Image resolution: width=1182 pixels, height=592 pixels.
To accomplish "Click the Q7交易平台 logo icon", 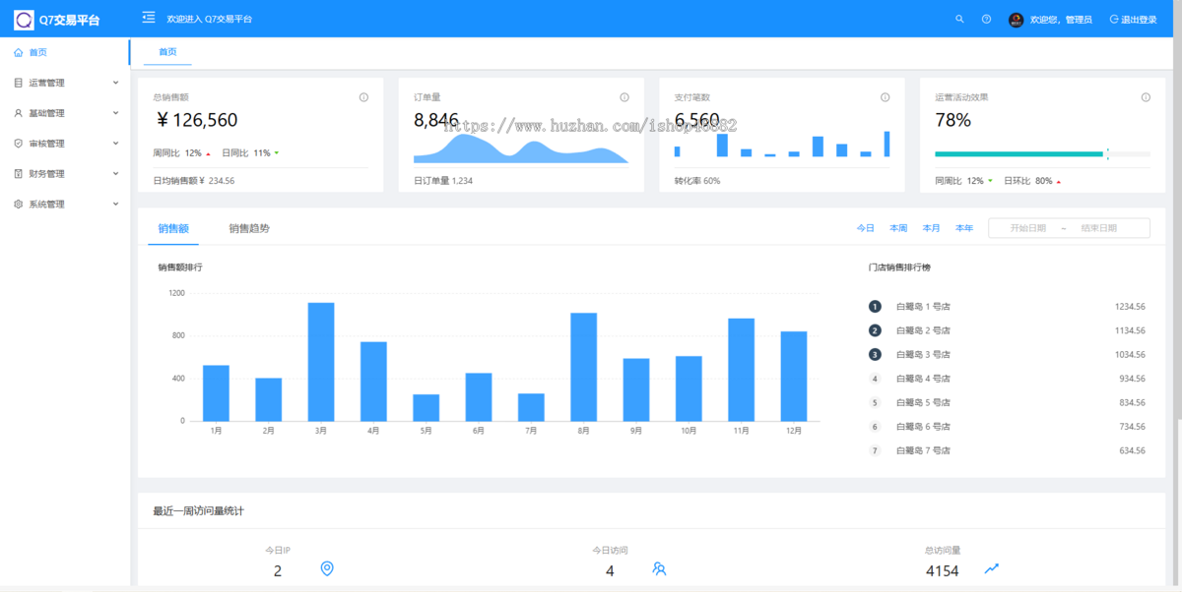I will pos(24,19).
